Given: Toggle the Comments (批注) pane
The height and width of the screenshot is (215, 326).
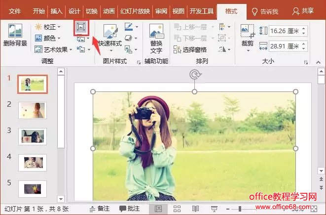Looking at the screenshot, I should click(130, 209).
